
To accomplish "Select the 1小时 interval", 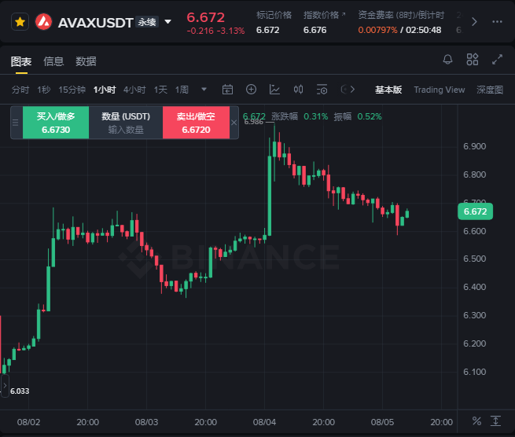I will (105, 90).
